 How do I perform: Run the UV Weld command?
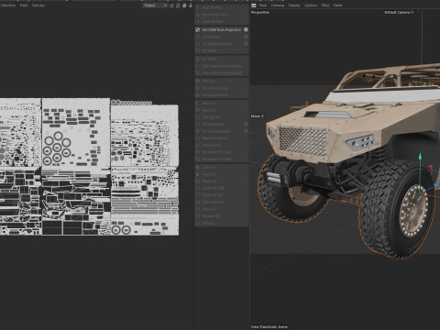click(x=222, y=50)
